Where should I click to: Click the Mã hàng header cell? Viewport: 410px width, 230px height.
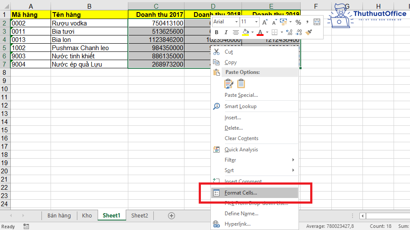(x=31, y=15)
